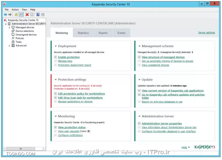Click the blue Help question mark icon
Image resolution: width=222 pixels, height=160 pixels.
pyautogui.click(x=38, y=15)
